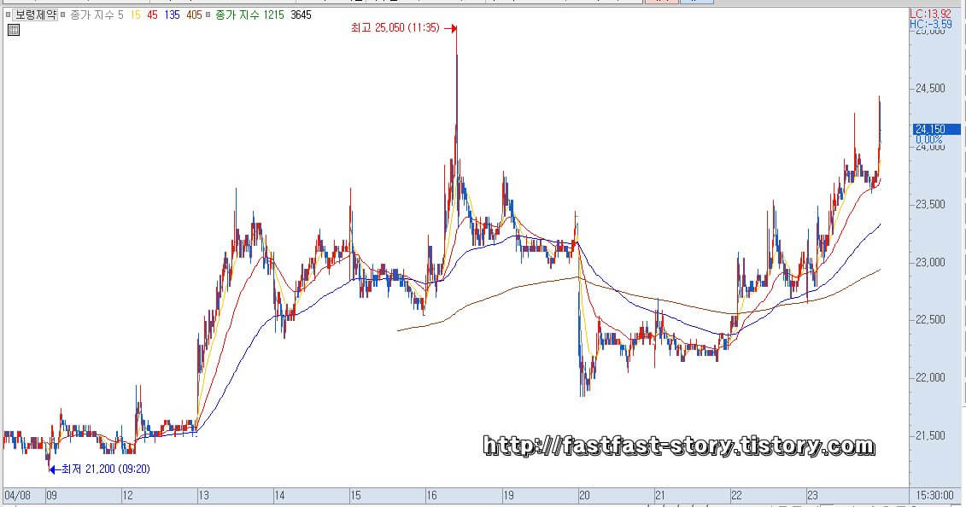The image size is (966, 507).
Task: Click the 20 date axis label
Action: point(584,495)
